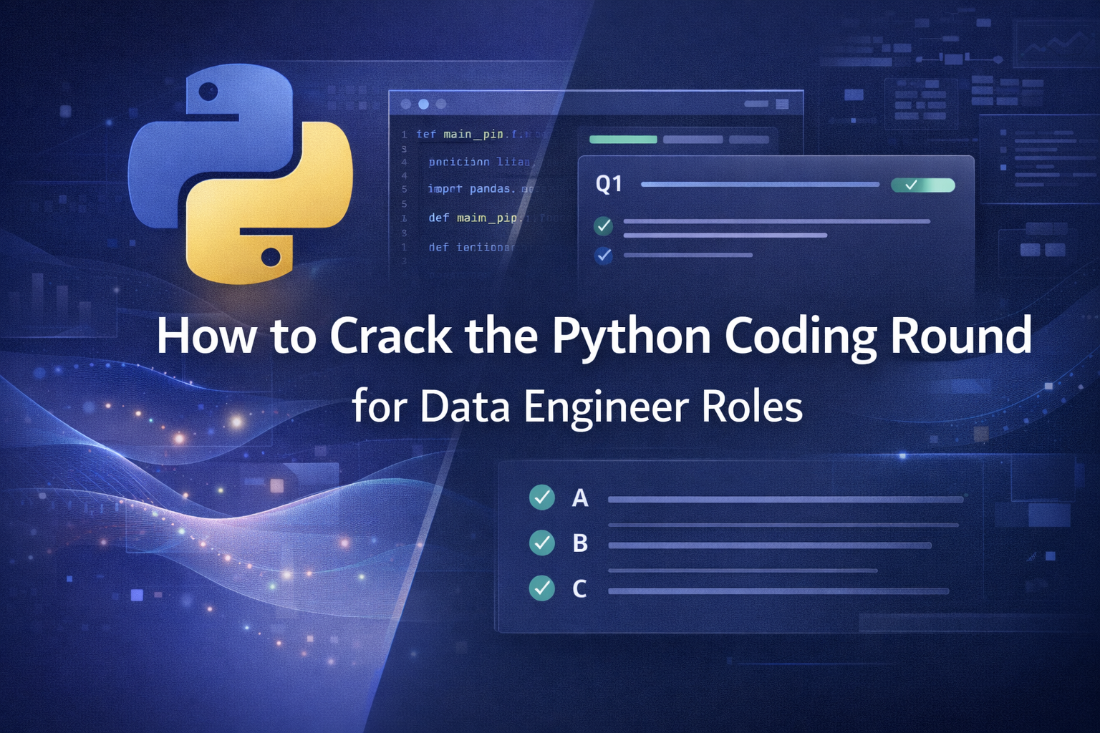
Task: Click the large Python logo
Action: pyautogui.click(x=240, y=174)
